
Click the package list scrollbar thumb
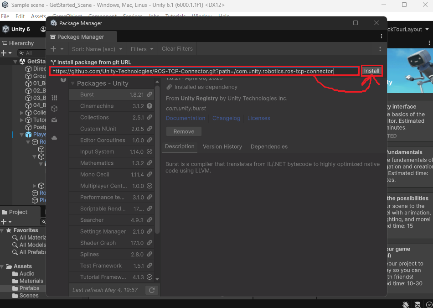coord(157,160)
